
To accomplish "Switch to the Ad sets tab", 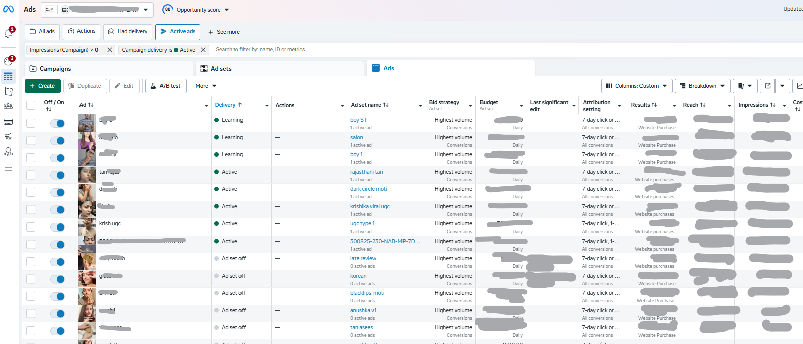I will click(279, 69).
